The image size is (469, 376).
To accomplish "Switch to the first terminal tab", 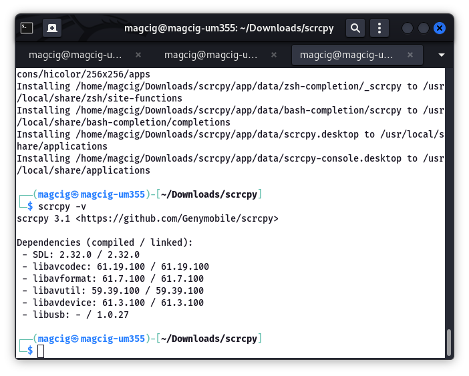I will tap(75, 55).
